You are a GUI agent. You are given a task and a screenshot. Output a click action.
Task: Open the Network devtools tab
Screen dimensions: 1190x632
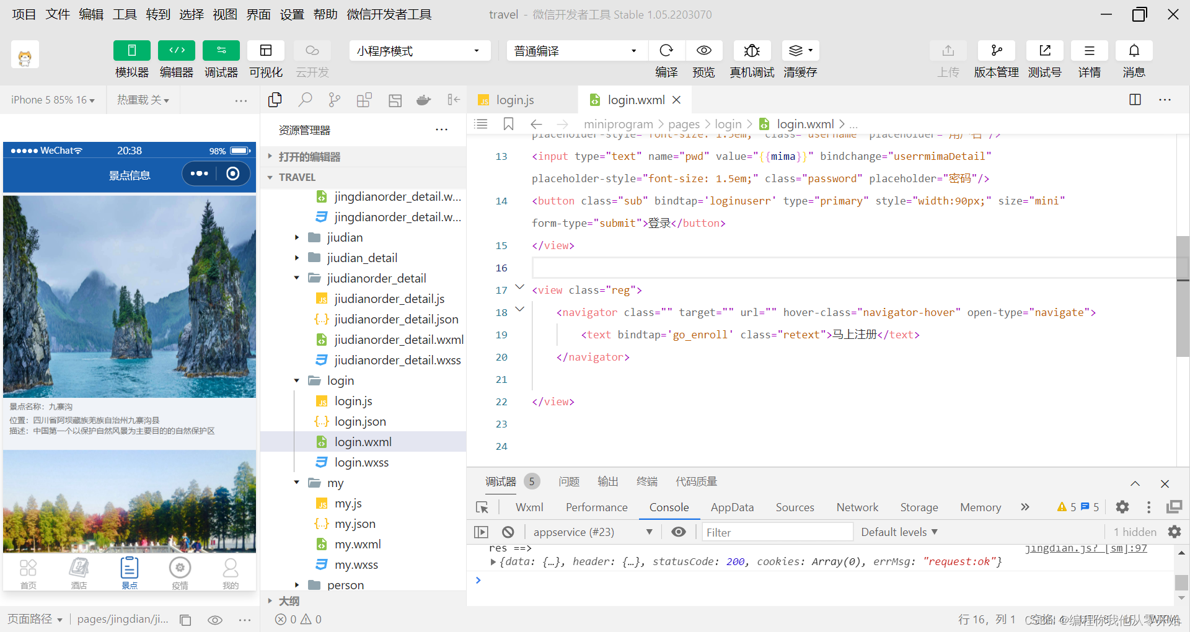[857, 507]
